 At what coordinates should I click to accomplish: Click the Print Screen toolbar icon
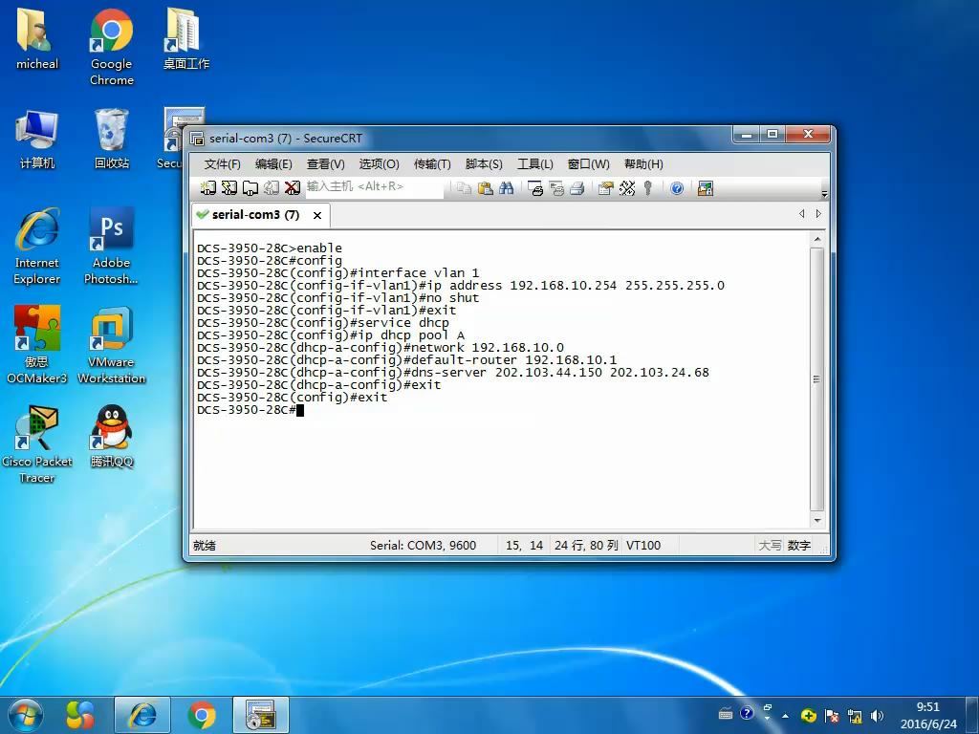point(535,188)
